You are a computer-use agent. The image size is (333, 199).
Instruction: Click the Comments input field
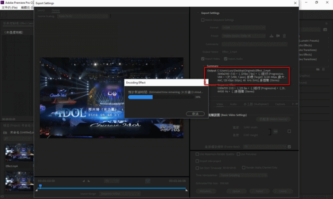tap(254, 44)
